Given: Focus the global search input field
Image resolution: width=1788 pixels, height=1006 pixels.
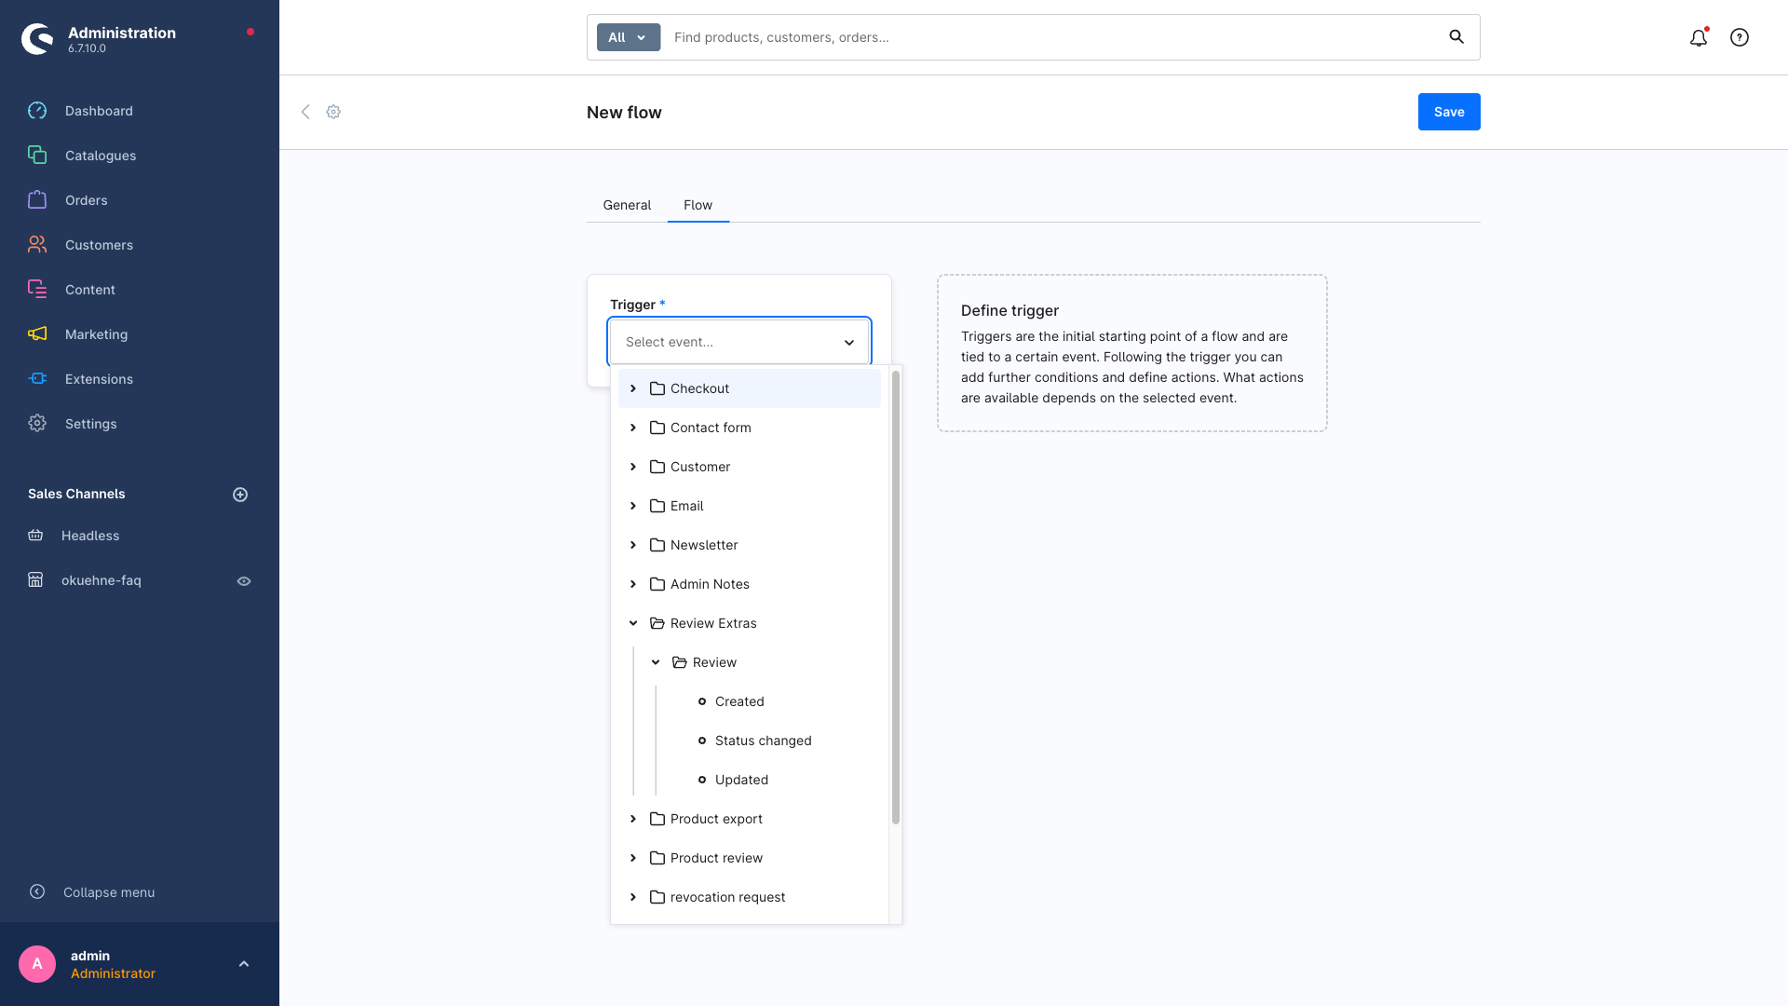Looking at the screenshot, I should point(1052,37).
